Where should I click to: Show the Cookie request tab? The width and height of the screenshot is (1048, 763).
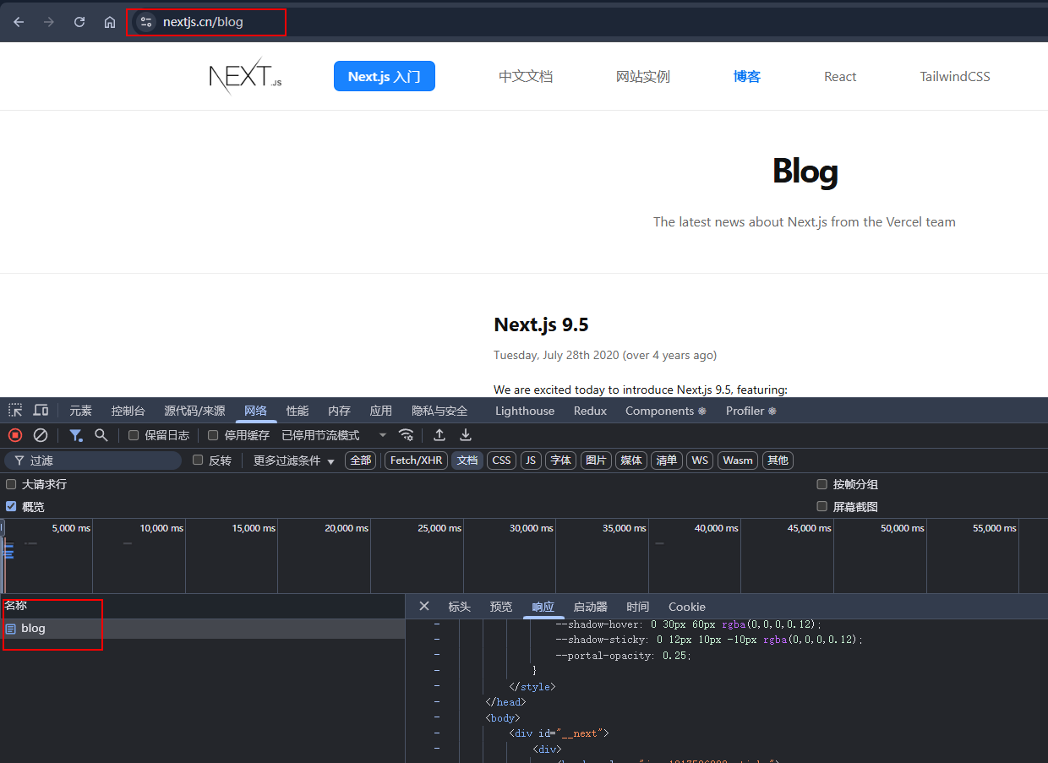(687, 607)
